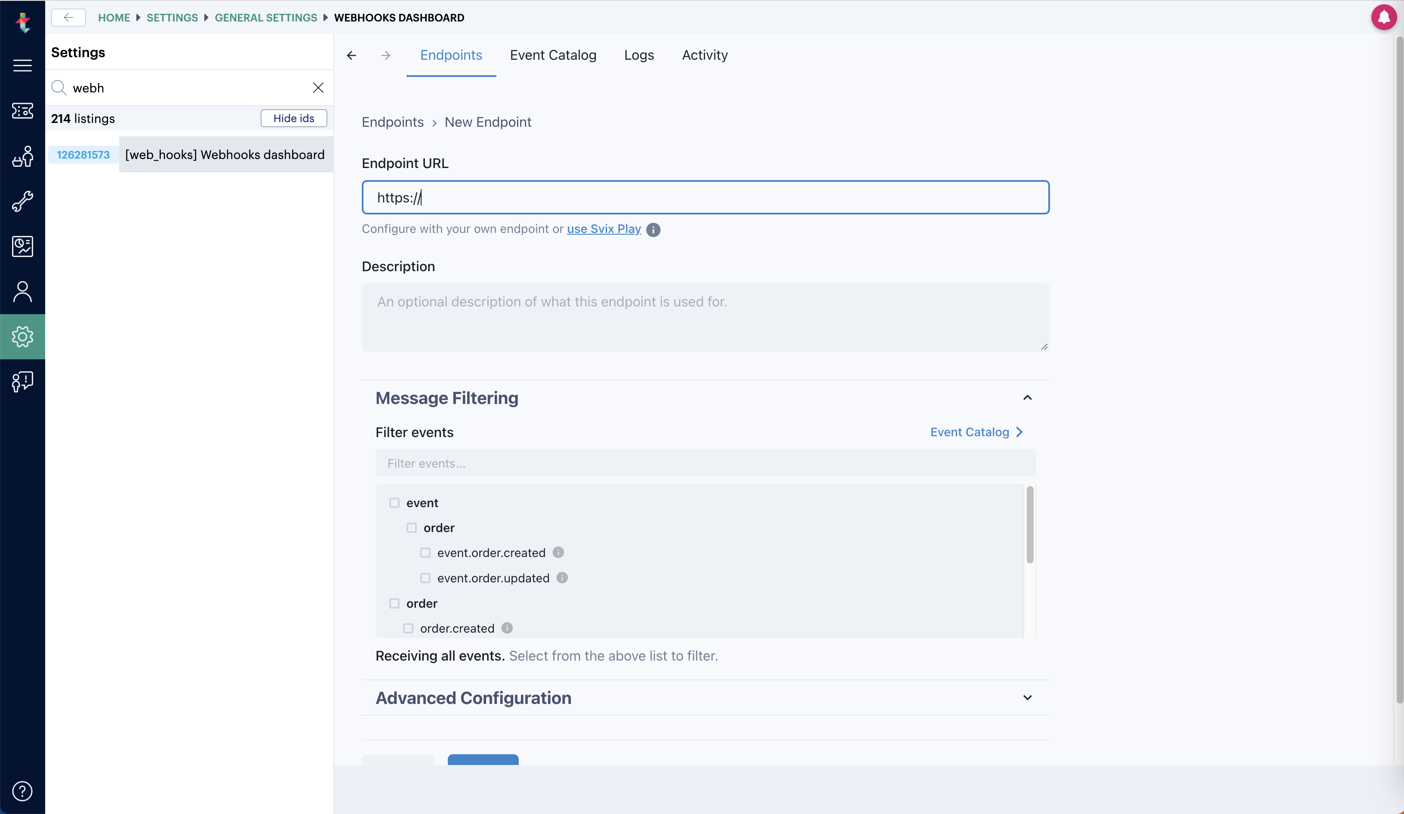
Task: Open the help question mark icon
Action: point(22,791)
